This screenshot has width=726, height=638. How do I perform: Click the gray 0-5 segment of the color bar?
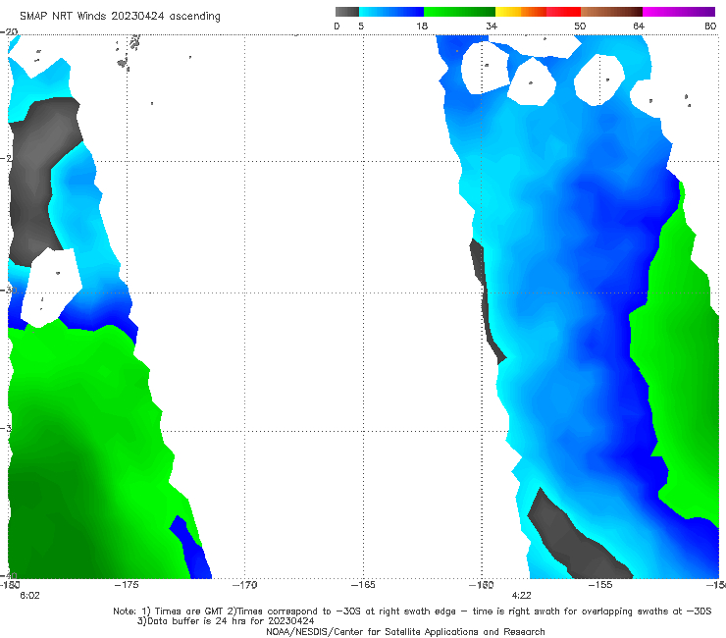pos(347,12)
